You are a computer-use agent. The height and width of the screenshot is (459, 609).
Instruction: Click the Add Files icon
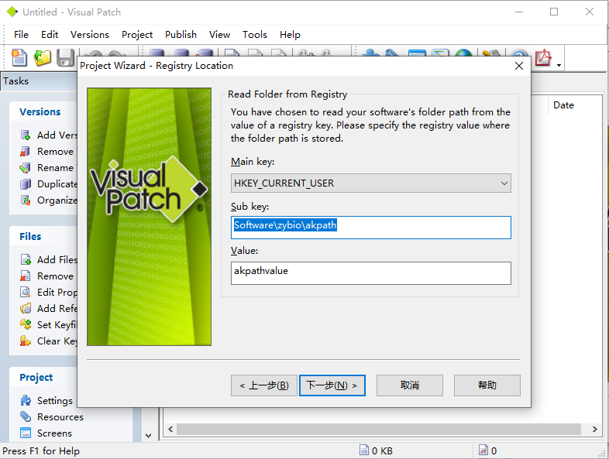pyautogui.click(x=26, y=259)
